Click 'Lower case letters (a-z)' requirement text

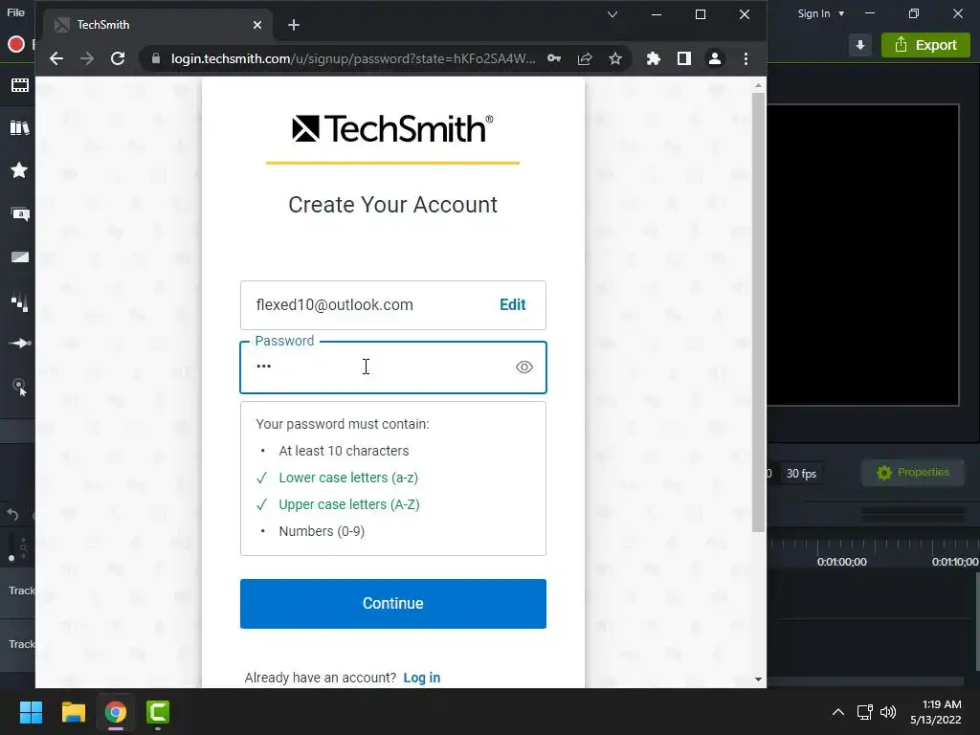click(348, 479)
